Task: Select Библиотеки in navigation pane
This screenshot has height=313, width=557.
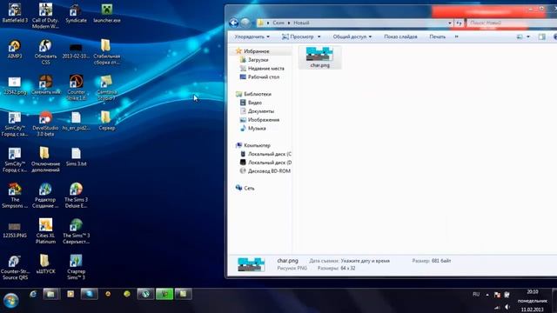Action: [x=258, y=94]
